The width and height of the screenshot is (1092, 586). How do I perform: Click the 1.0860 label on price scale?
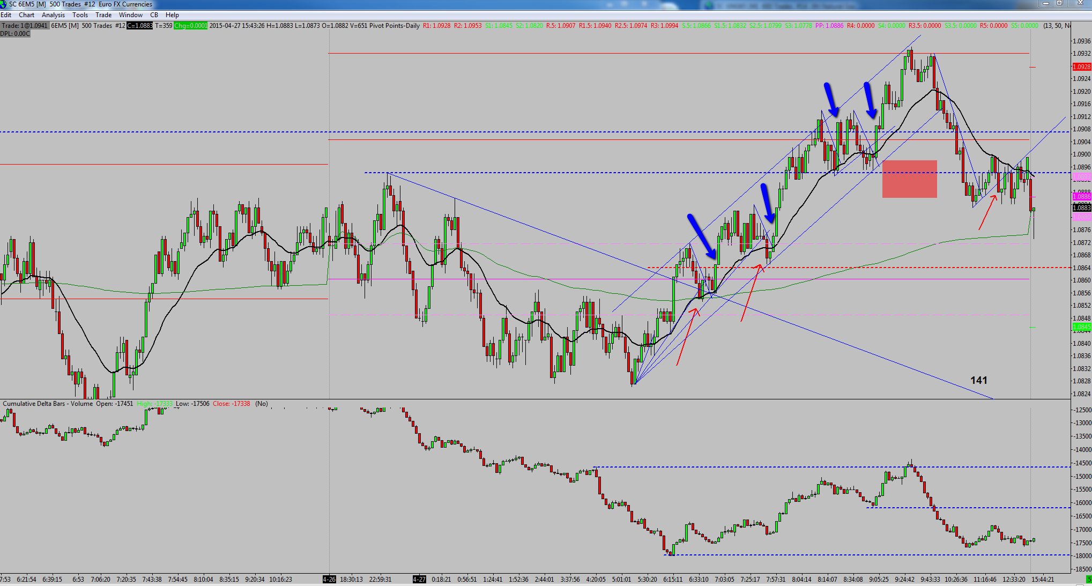click(1082, 280)
